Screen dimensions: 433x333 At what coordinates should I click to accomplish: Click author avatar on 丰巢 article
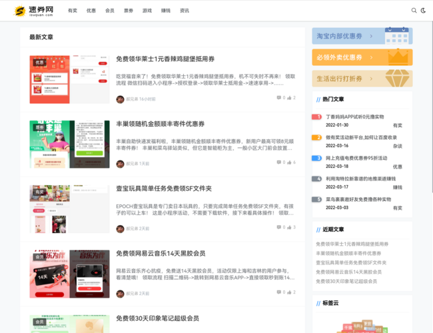(x=120, y=164)
